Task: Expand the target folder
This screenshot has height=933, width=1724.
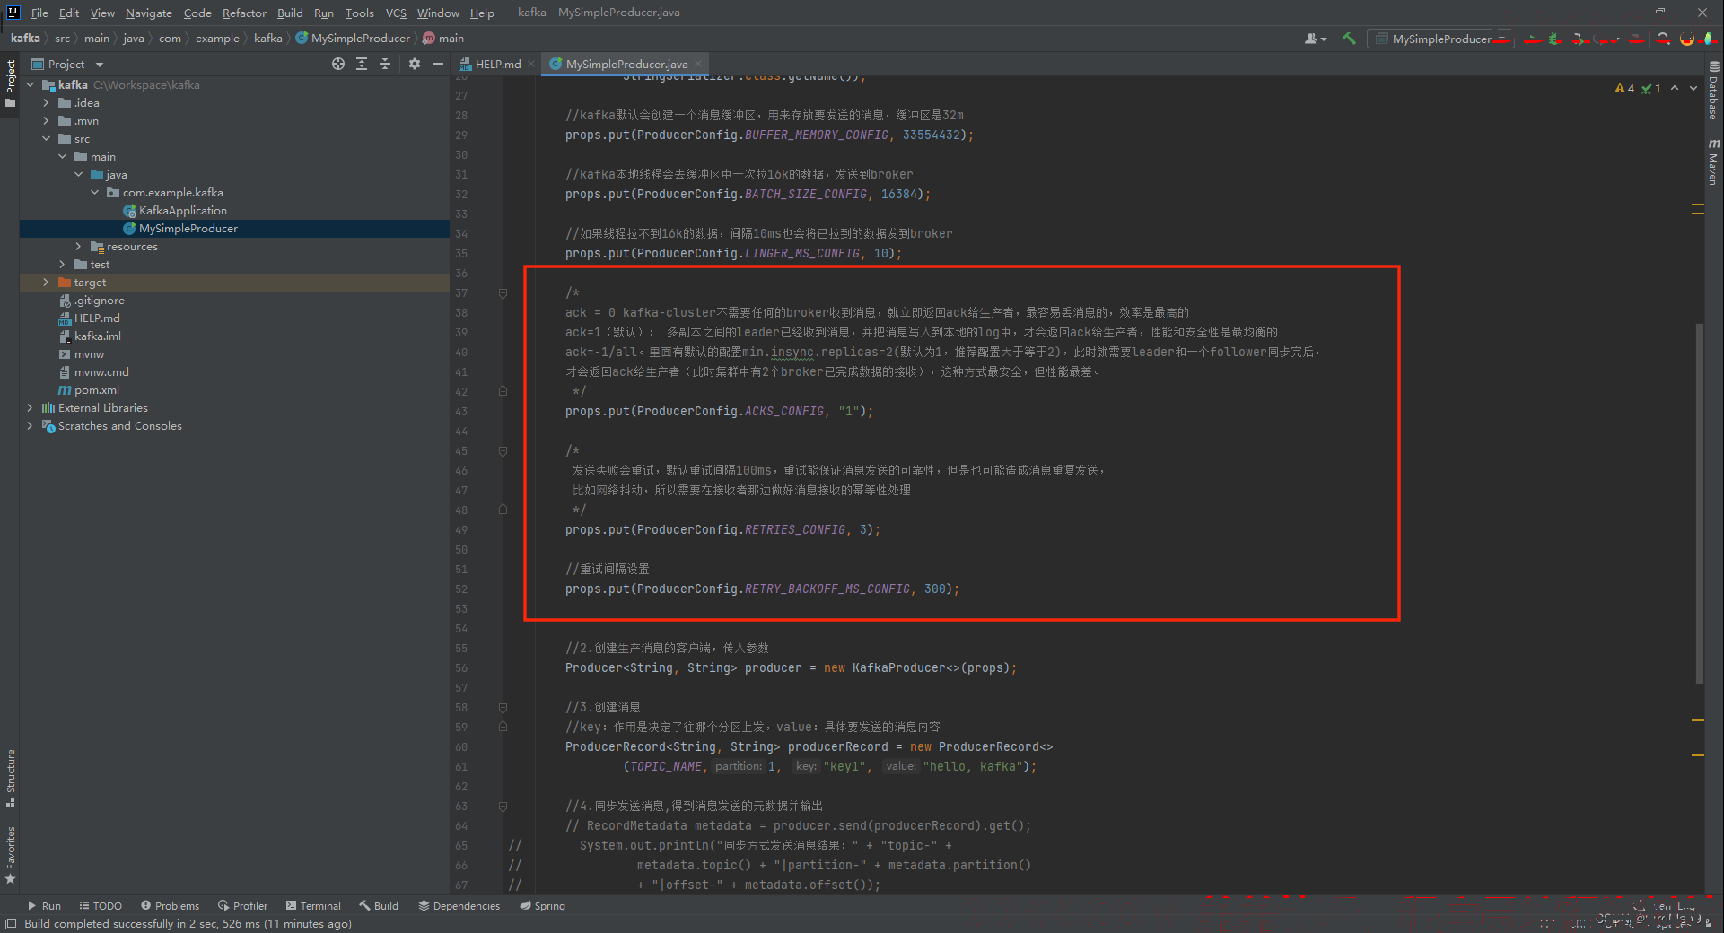Action: pyautogui.click(x=47, y=282)
